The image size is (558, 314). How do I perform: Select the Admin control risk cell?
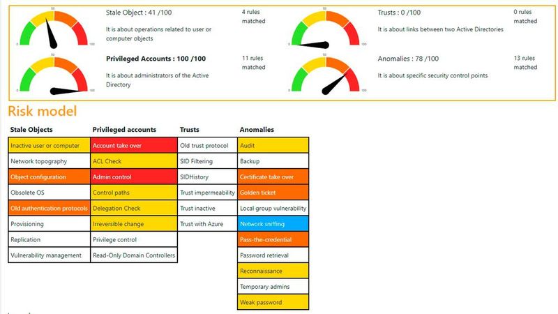click(x=134, y=177)
